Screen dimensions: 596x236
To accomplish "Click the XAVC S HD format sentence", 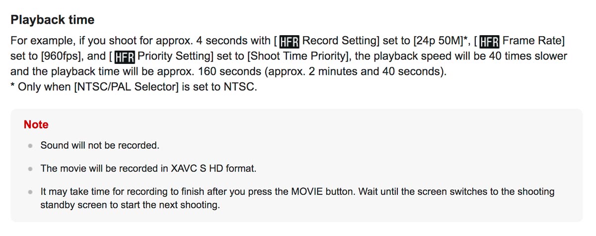I will point(149,169).
